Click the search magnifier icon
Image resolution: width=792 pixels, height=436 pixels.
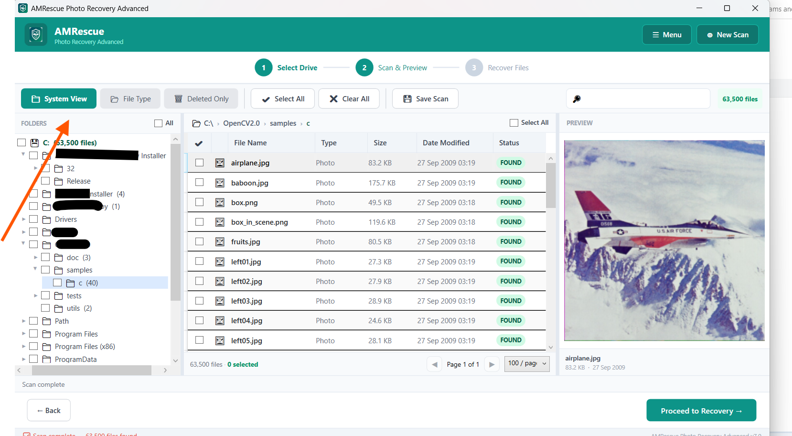[x=577, y=99]
